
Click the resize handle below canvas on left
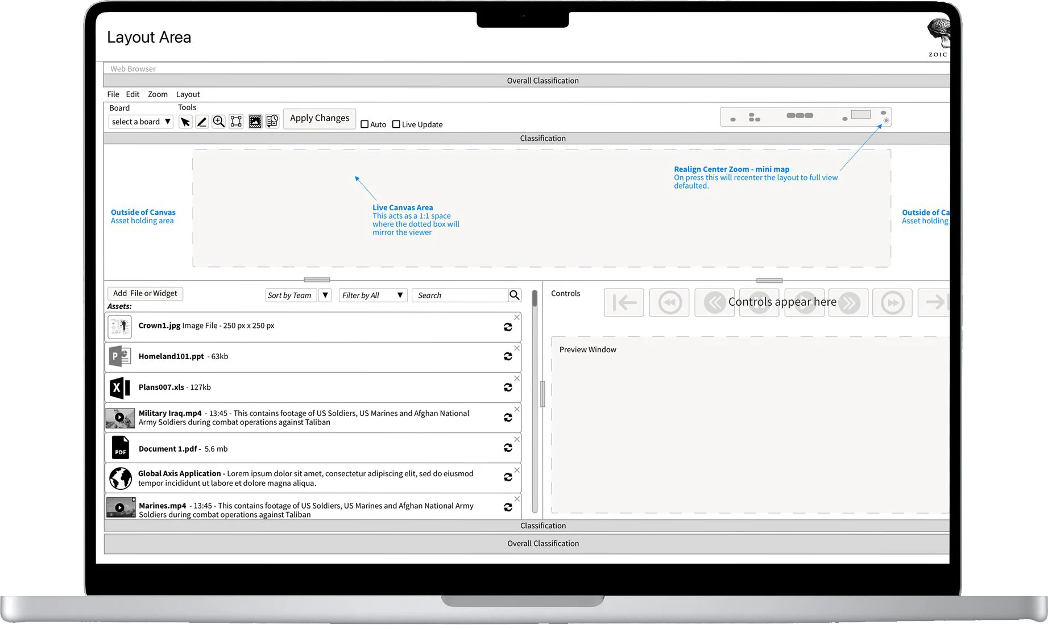coord(317,280)
